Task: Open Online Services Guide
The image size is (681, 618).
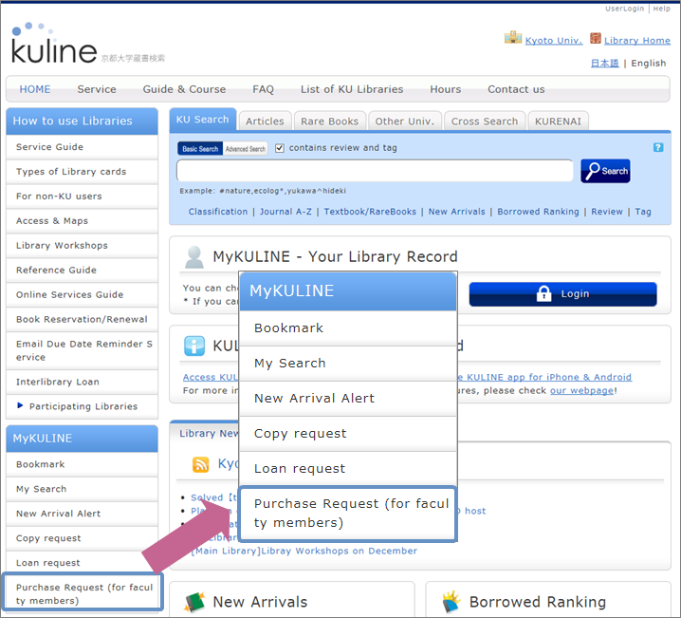Action: coord(83,294)
